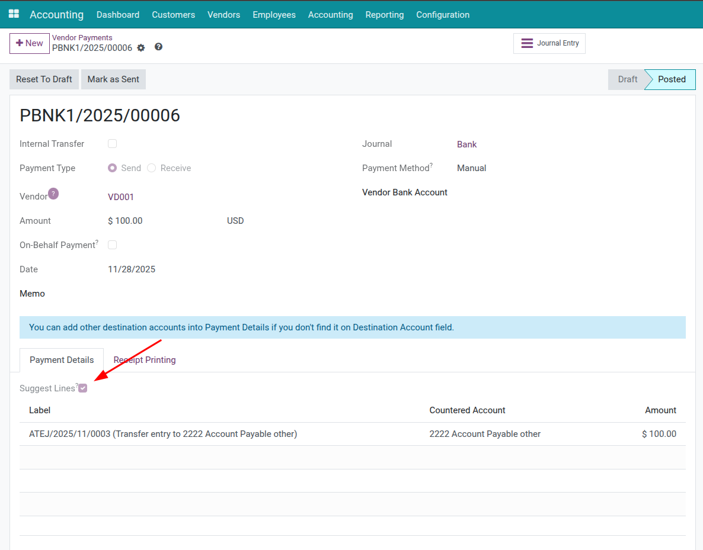Click the hamburger icon on Journal Entry button
Viewport: 703px width, 550px height.
[x=526, y=43]
